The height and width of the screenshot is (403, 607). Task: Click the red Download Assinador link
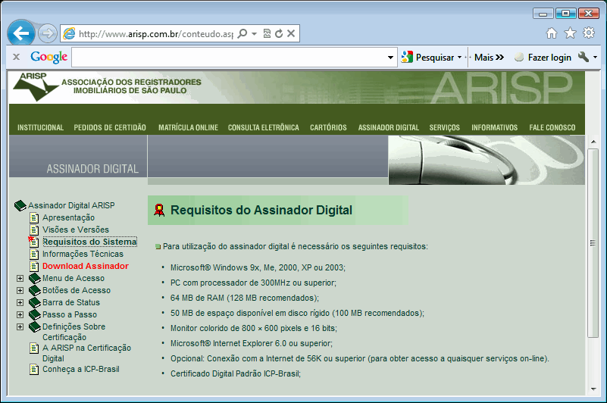(85, 266)
